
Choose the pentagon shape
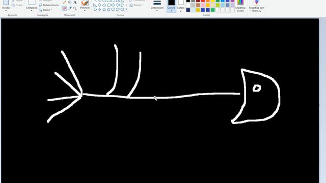[x=104, y=5]
